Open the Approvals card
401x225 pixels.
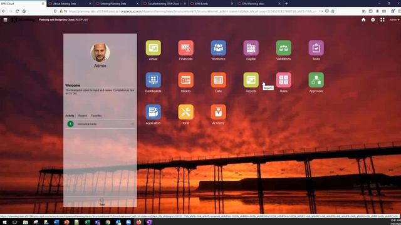click(316, 80)
